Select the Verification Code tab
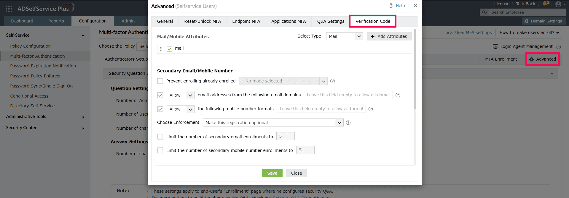This screenshot has width=569, height=198. [x=373, y=21]
